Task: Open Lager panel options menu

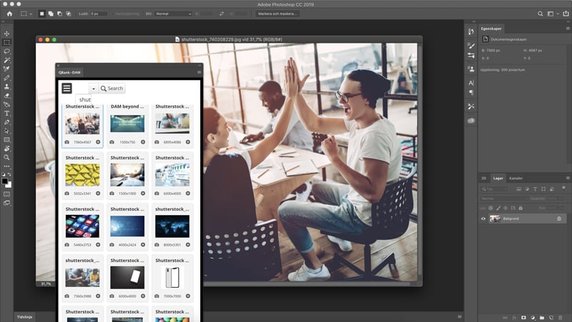Action: pyautogui.click(x=568, y=178)
